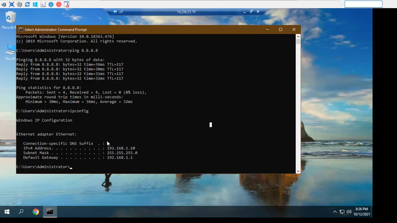Select the This PC desktop icon

11,52
